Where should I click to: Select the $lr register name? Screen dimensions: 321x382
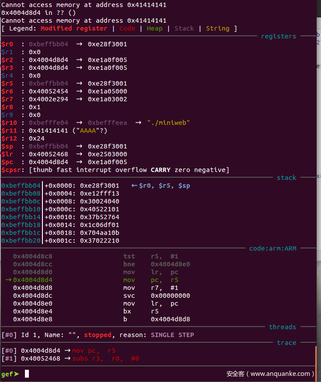pyautogui.click(x=7, y=154)
